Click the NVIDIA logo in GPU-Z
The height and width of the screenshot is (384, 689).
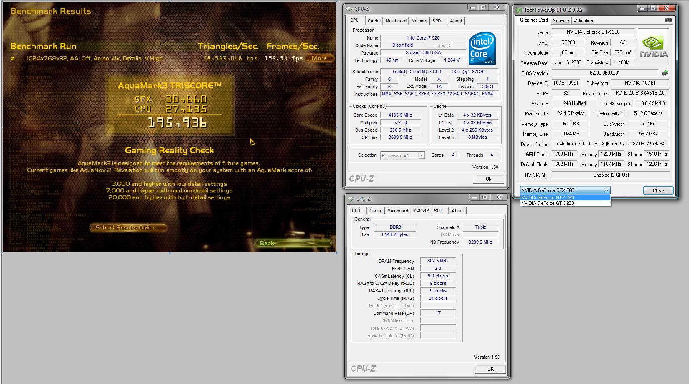tap(654, 47)
